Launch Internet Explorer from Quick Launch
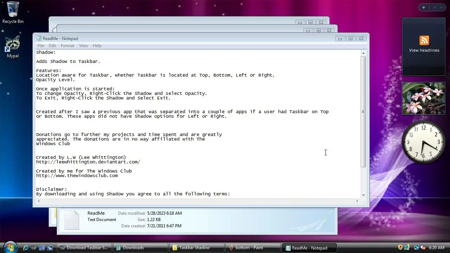The height and width of the screenshot is (253, 450). coord(26,248)
